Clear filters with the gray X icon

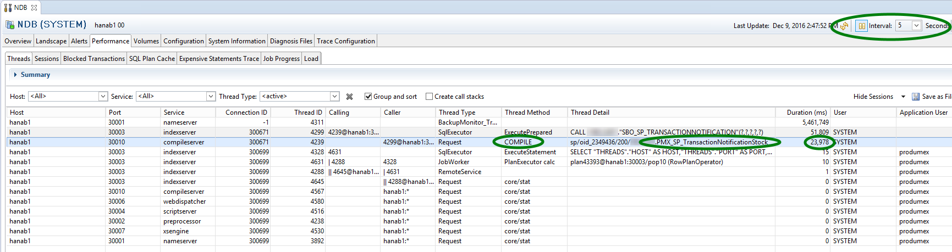click(x=349, y=97)
